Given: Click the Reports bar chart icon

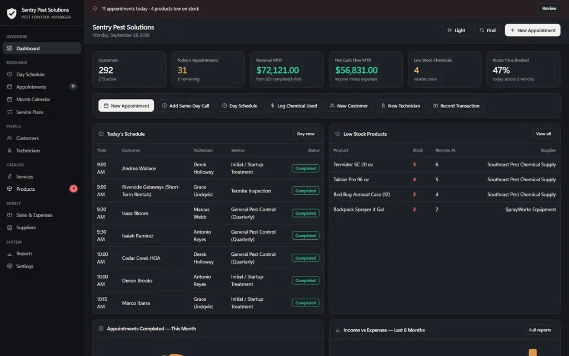Looking at the screenshot, I should [9, 254].
